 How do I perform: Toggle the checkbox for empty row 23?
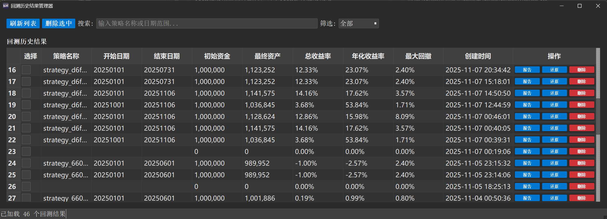pyautogui.click(x=26, y=151)
